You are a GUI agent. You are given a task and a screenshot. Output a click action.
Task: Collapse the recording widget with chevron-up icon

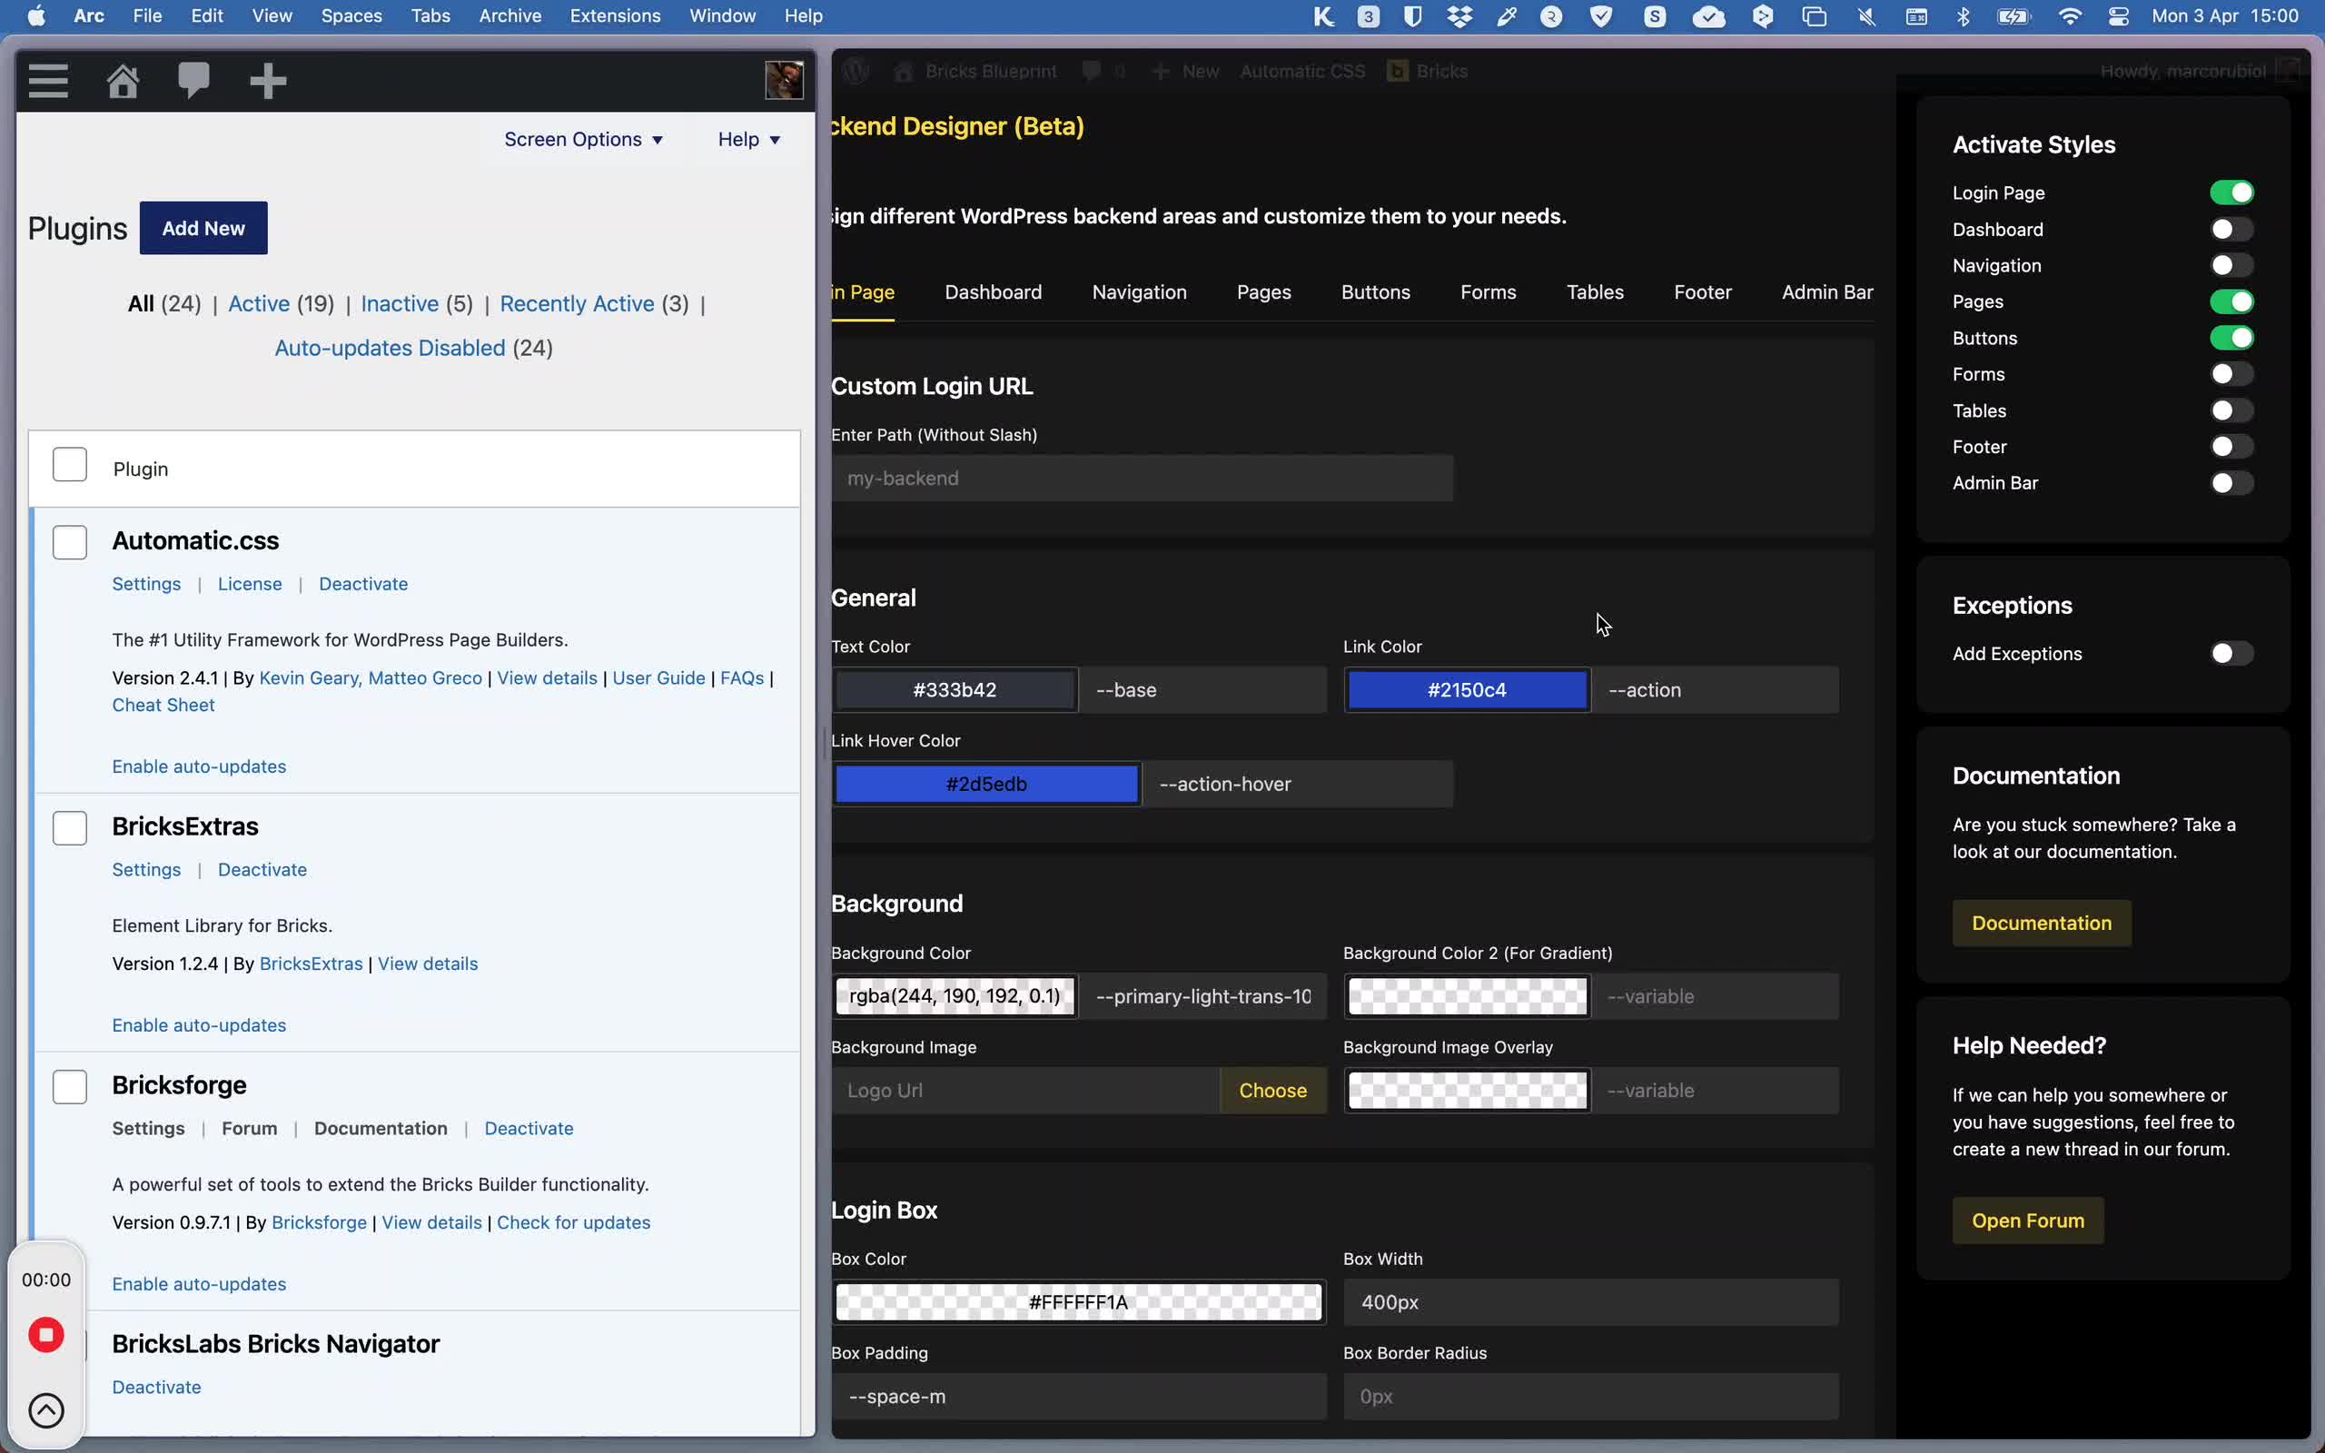click(46, 1410)
